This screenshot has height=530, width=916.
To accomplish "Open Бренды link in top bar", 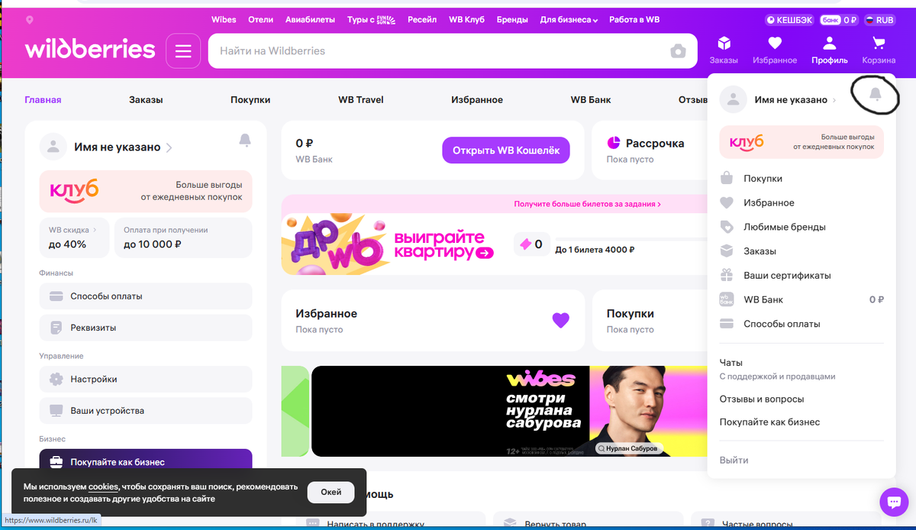I will click(512, 20).
